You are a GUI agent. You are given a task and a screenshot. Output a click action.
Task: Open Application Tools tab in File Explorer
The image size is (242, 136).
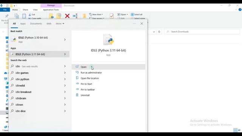51,10
